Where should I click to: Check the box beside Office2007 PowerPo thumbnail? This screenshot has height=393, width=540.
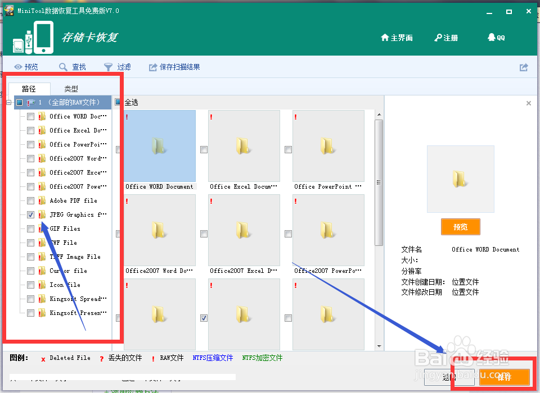click(x=288, y=234)
